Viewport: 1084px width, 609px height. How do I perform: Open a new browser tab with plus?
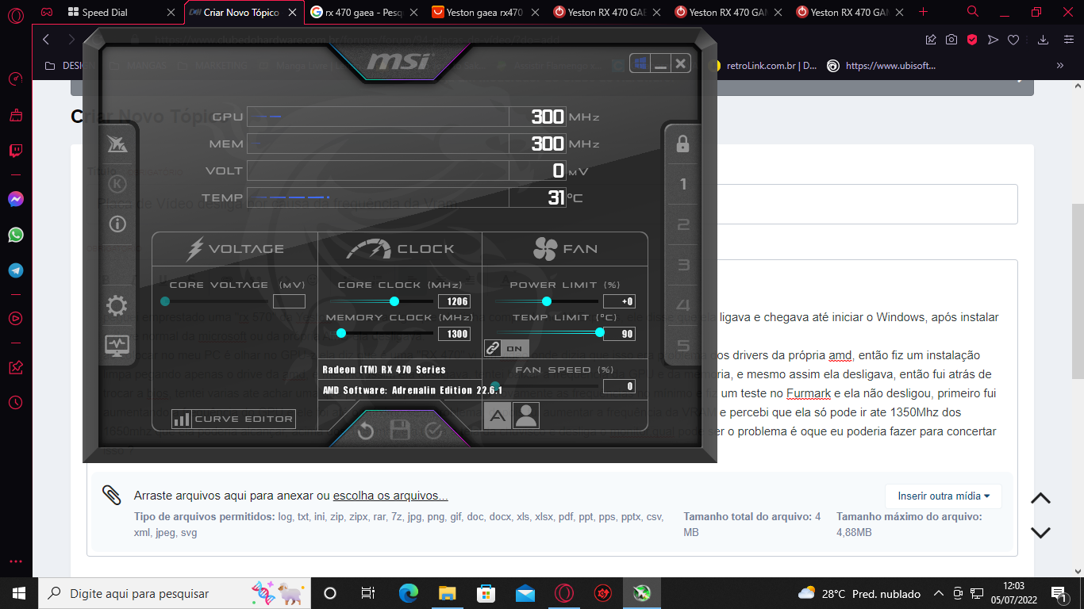(923, 12)
